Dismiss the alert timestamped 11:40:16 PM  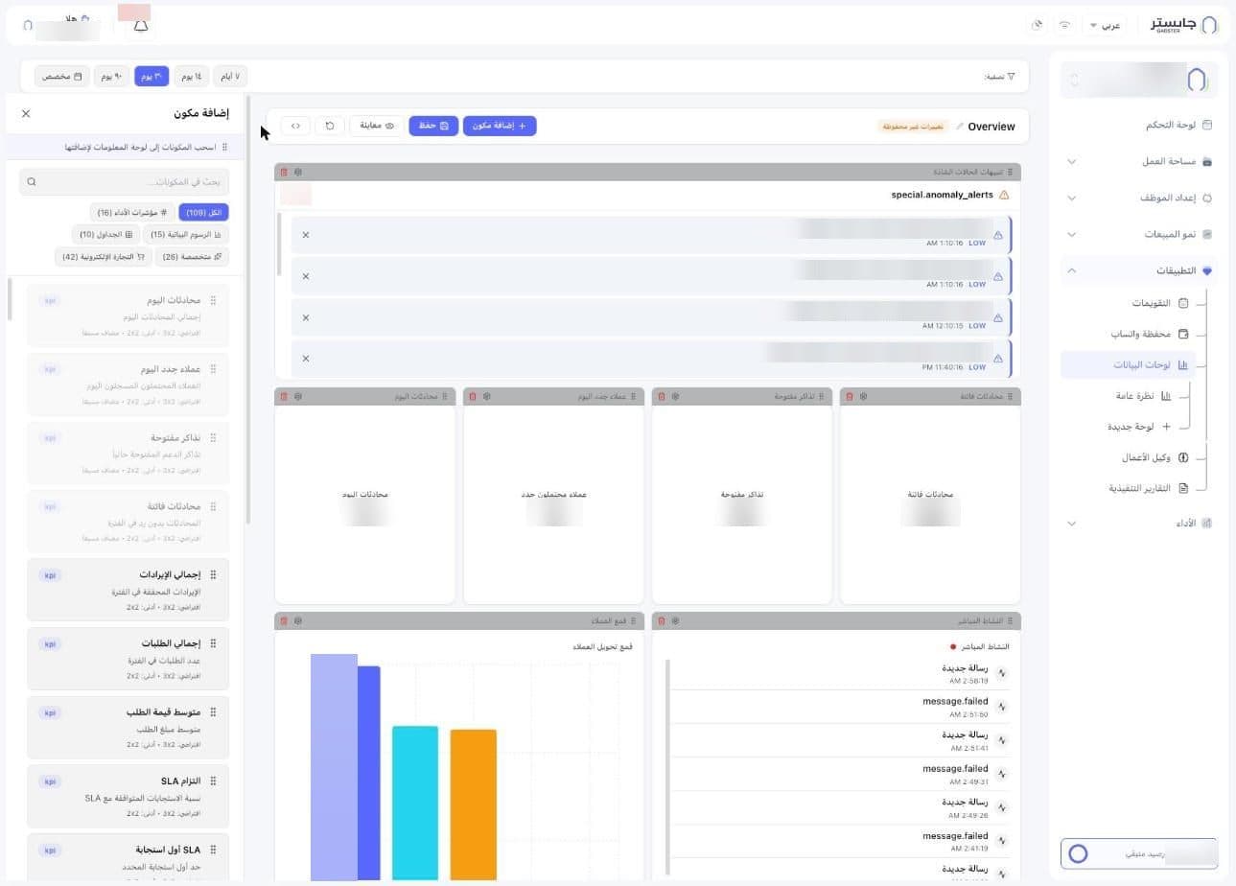(x=306, y=359)
